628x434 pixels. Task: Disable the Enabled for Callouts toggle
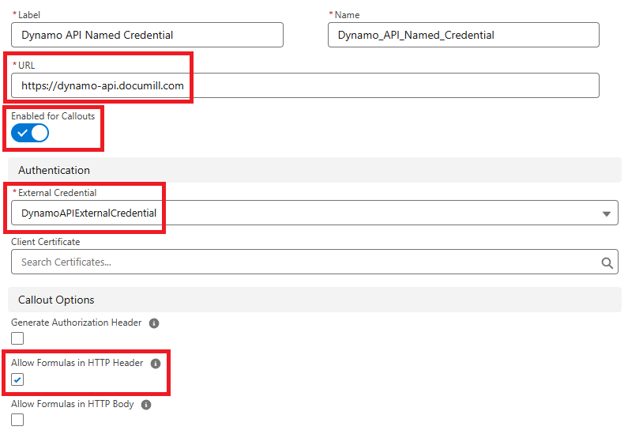[30, 133]
